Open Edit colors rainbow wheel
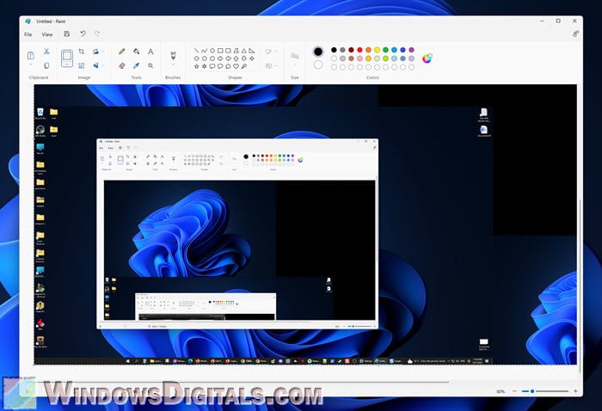Image resolution: width=602 pixels, height=411 pixels. point(427,58)
